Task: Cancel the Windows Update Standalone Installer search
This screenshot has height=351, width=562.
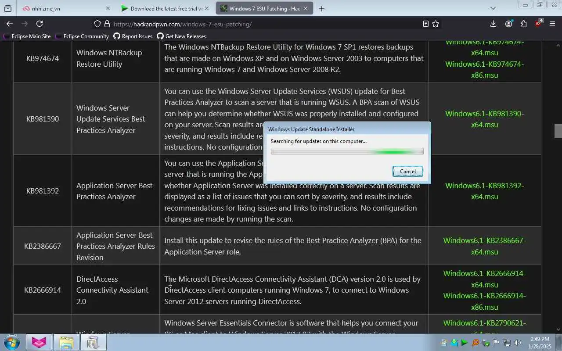Action: [407, 172]
